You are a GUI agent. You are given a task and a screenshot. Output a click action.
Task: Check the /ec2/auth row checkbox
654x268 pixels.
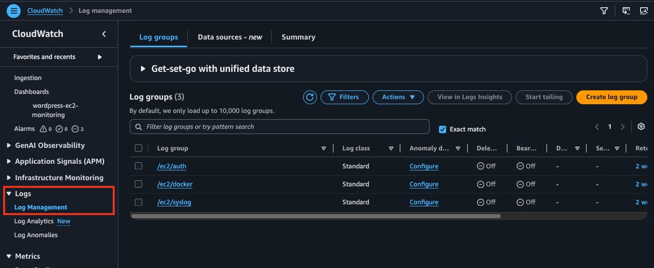tap(138, 166)
